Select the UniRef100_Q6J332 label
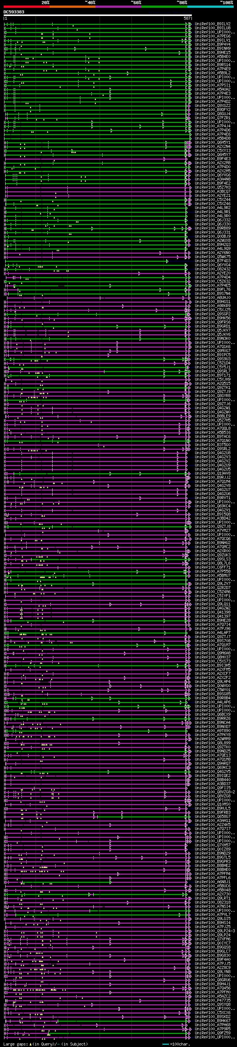 [x=213, y=220]
